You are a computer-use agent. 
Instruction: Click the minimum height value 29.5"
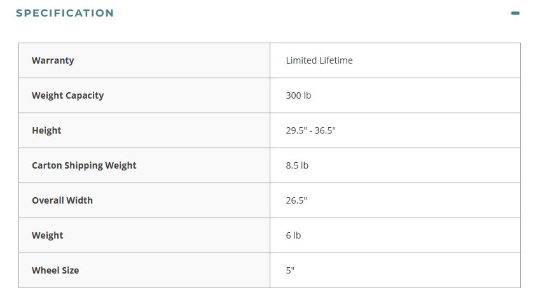(x=297, y=130)
